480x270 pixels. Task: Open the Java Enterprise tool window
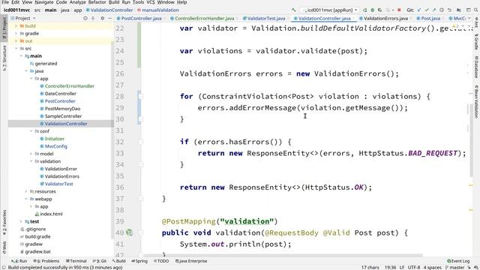[191, 261]
